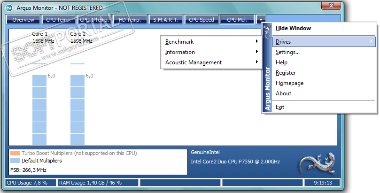This screenshot has width=380, height=193.
Task: Show the About dialog
Action: coord(324,93)
